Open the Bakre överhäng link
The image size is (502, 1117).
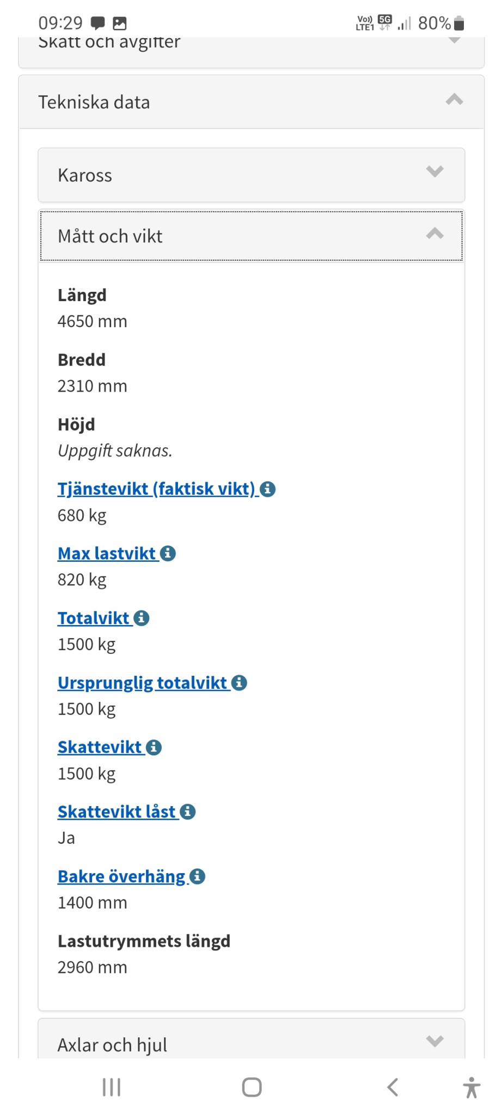[121, 876]
